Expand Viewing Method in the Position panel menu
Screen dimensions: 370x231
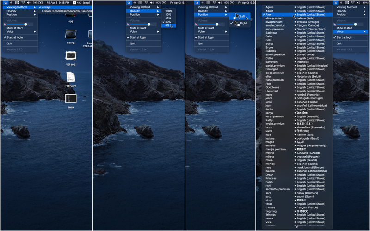[x=212, y=7]
